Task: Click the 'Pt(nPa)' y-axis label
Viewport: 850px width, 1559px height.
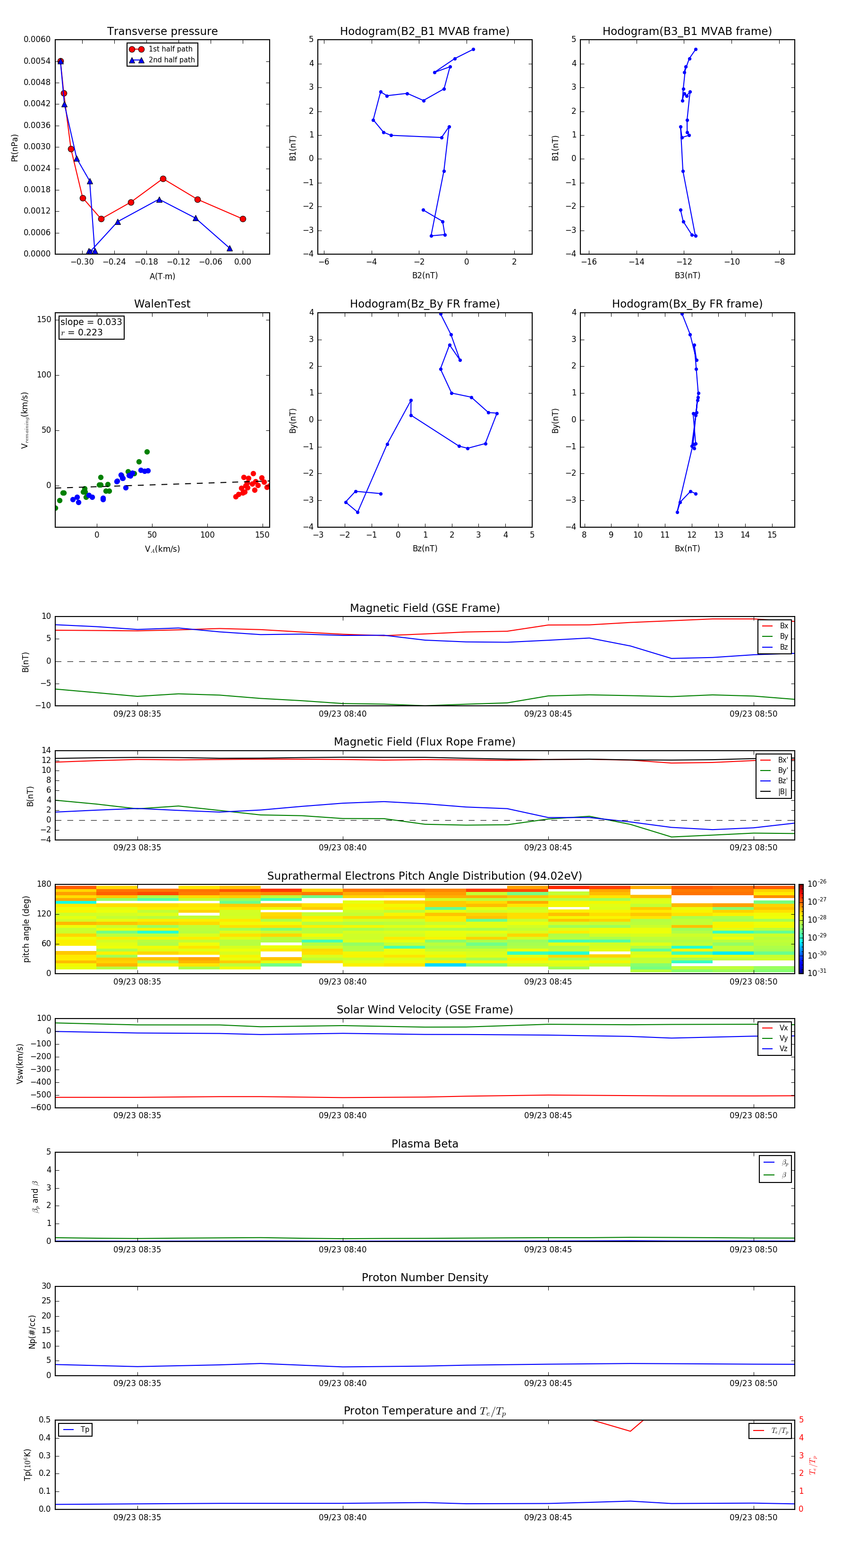Action: (15, 147)
